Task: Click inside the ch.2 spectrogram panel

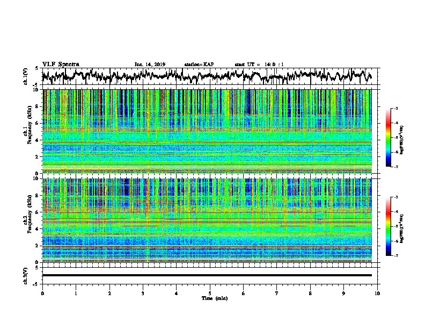Action: [207, 220]
